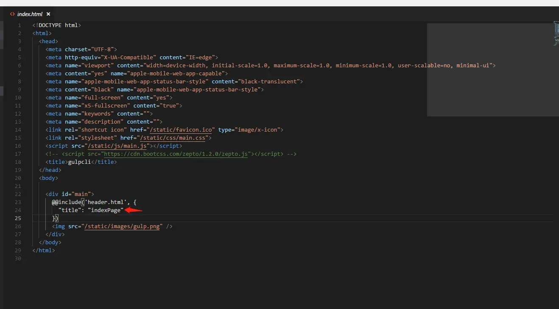Click the closing </html> tag
Image resolution: width=559 pixels, height=309 pixels.
click(x=44, y=250)
